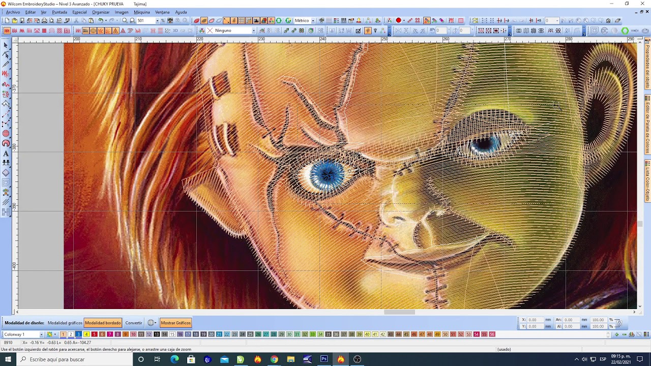Viewport: 651px width, 366px height.
Task: Toggle the first stitch type icon
Action: pyautogui.click(x=7, y=30)
